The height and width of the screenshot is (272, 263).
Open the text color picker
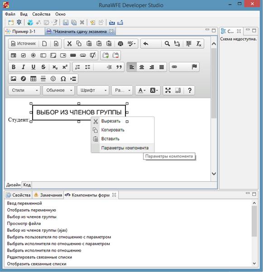(142, 90)
